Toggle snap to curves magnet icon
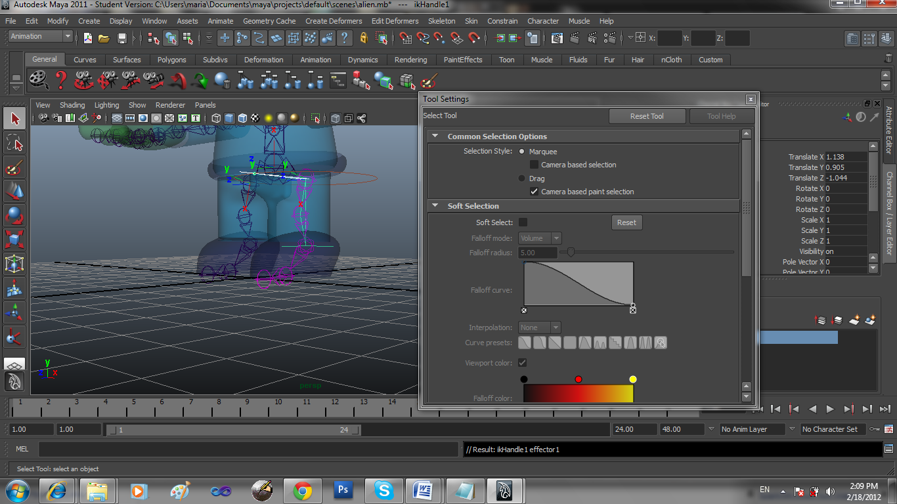 click(x=422, y=38)
